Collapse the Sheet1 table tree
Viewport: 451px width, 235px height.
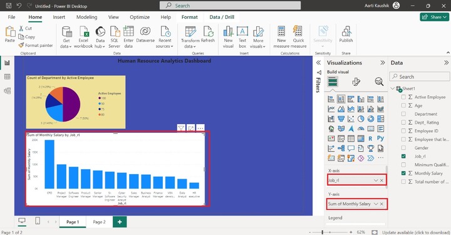pyautogui.click(x=393, y=88)
